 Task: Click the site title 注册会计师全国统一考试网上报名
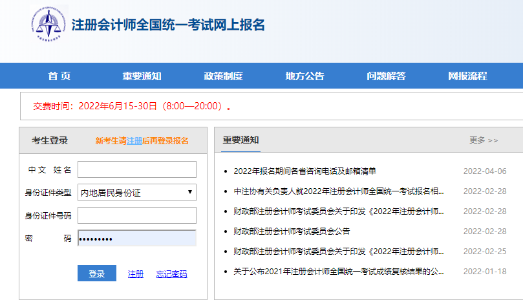click(168, 25)
